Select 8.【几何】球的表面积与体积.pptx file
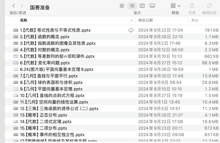220x143 pixels. point(51,82)
